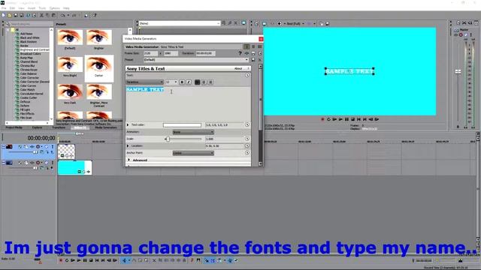Click generated media icon on the text event
The width and height of the screenshot is (481, 270).
(x=62, y=156)
